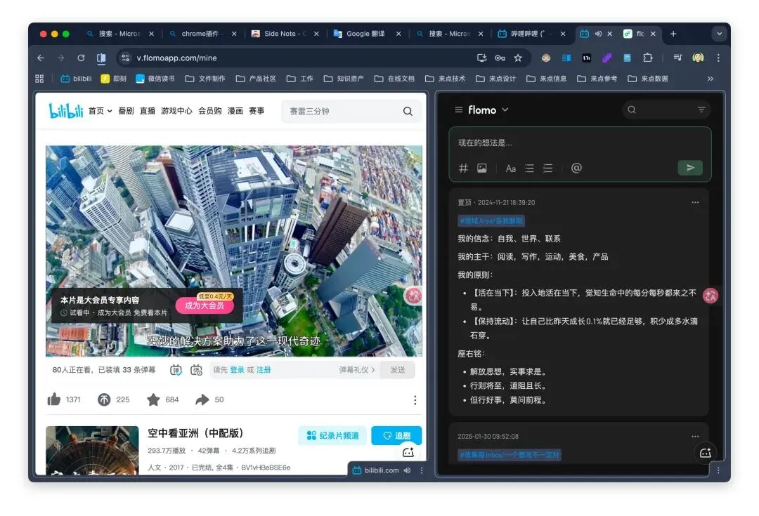Open 在线文档 bookmarks folder
This screenshot has height=516, width=759.
point(394,79)
